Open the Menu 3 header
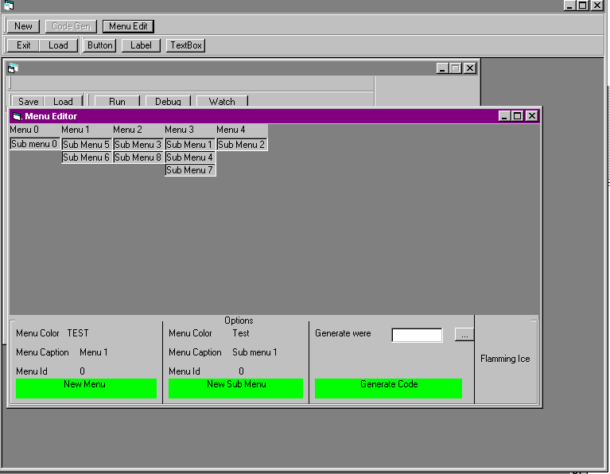The width and height of the screenshot is (610, 474). 179,130
